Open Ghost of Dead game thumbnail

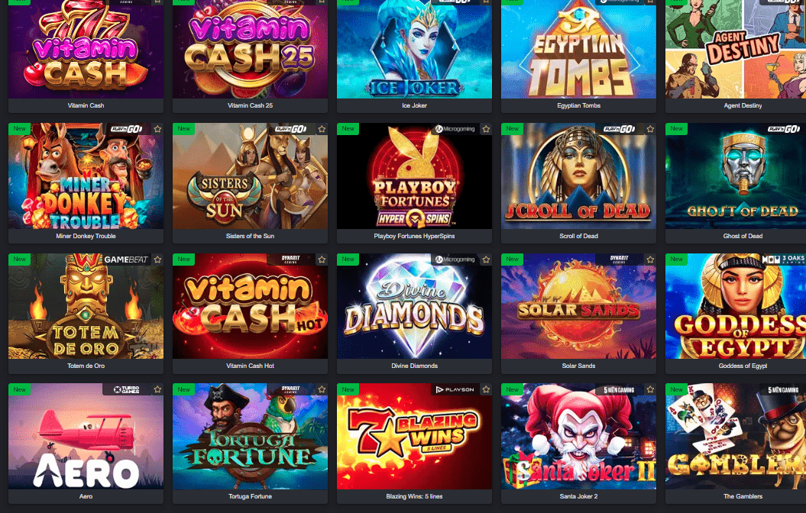click(x=736, y=176)
